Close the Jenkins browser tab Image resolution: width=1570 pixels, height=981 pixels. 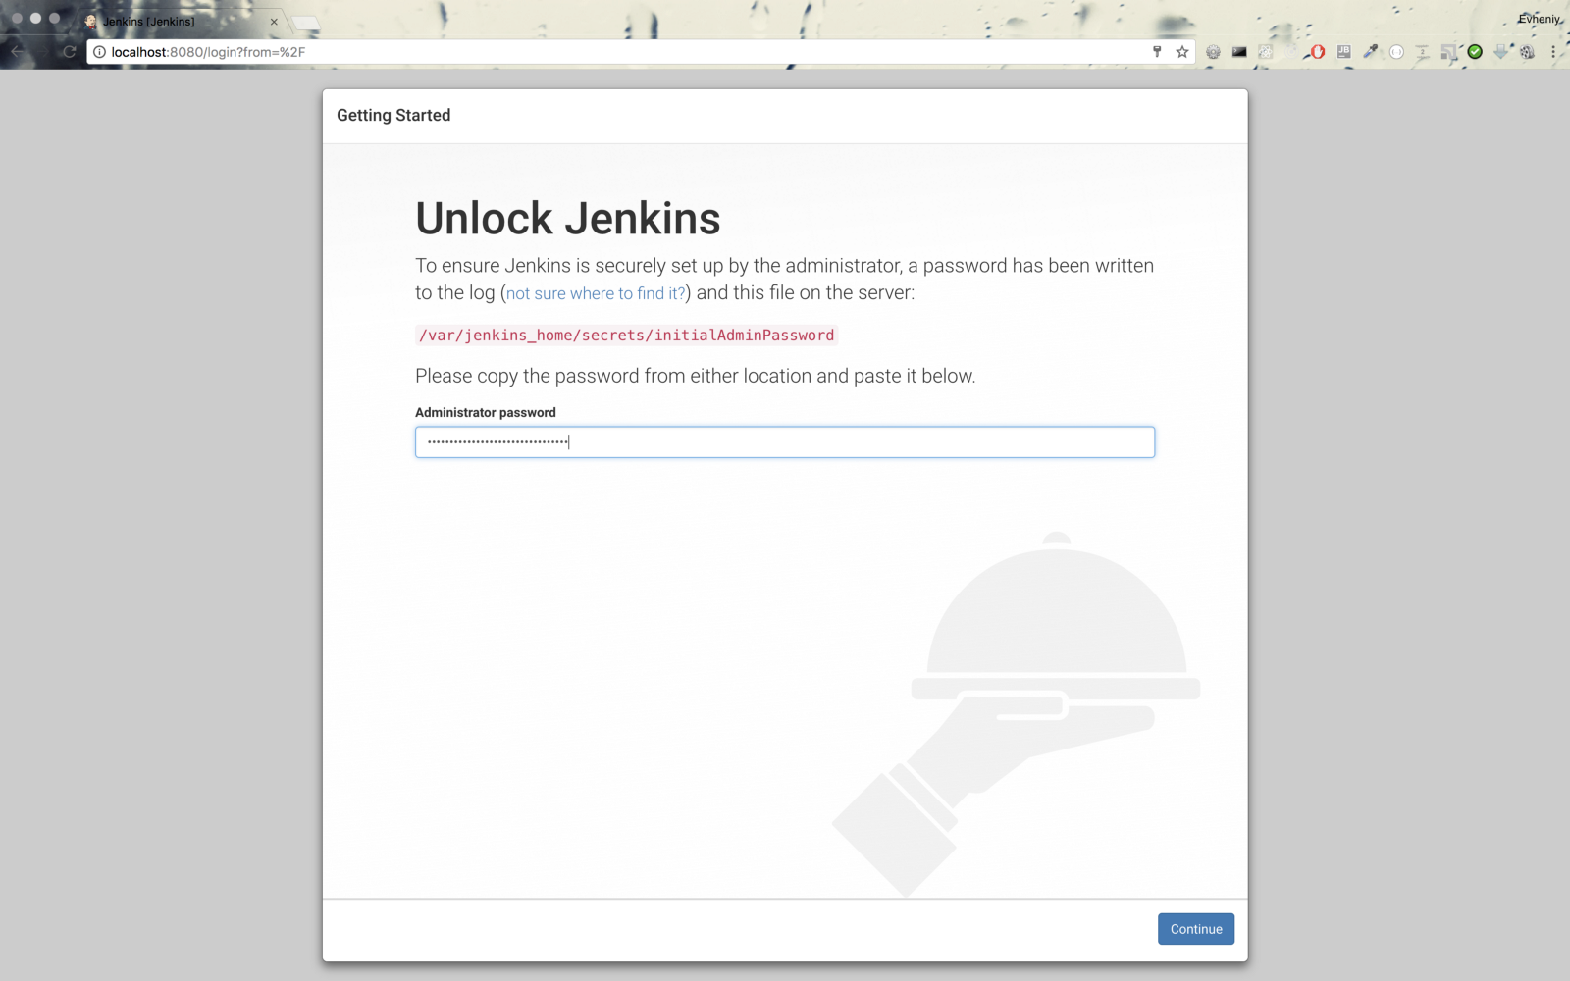pos(274,22)
